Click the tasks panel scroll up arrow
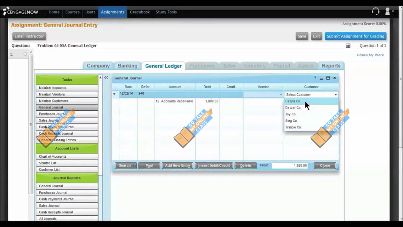The image size is (403, 227). click(100, 78)
